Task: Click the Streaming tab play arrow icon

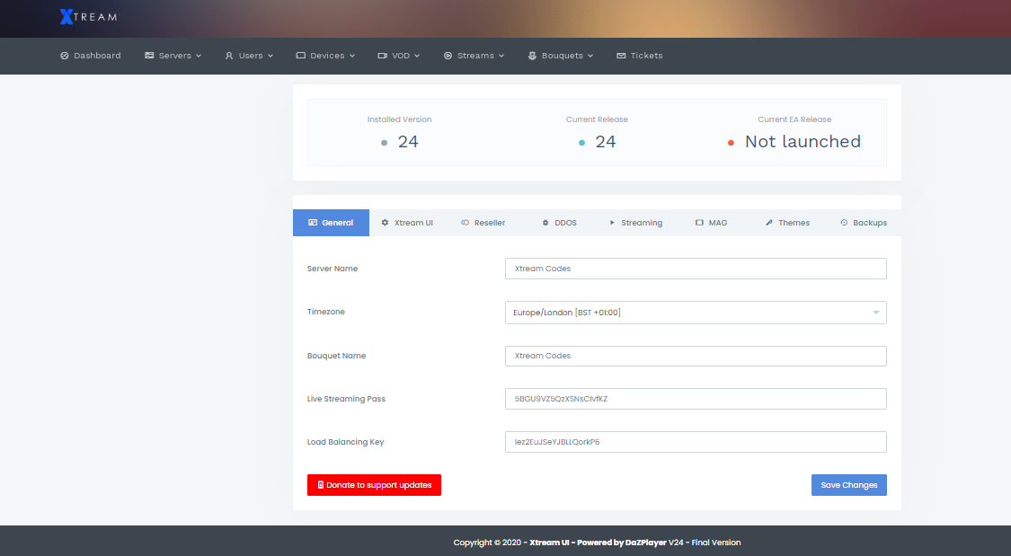Action: coord(612,222)
